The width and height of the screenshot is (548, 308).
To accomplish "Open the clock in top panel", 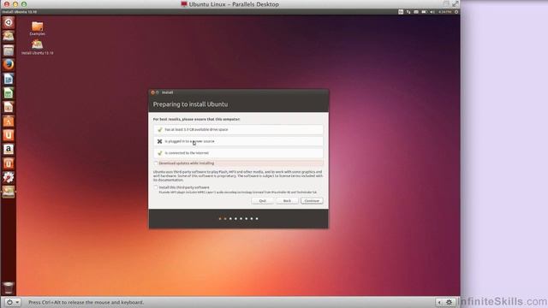I will point(444,12).
